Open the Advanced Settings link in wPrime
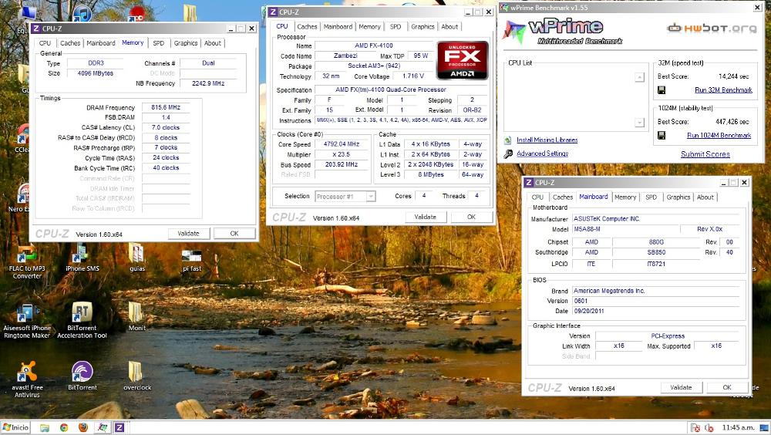Screen dimensions: 771x435 (x=542, y=153)
